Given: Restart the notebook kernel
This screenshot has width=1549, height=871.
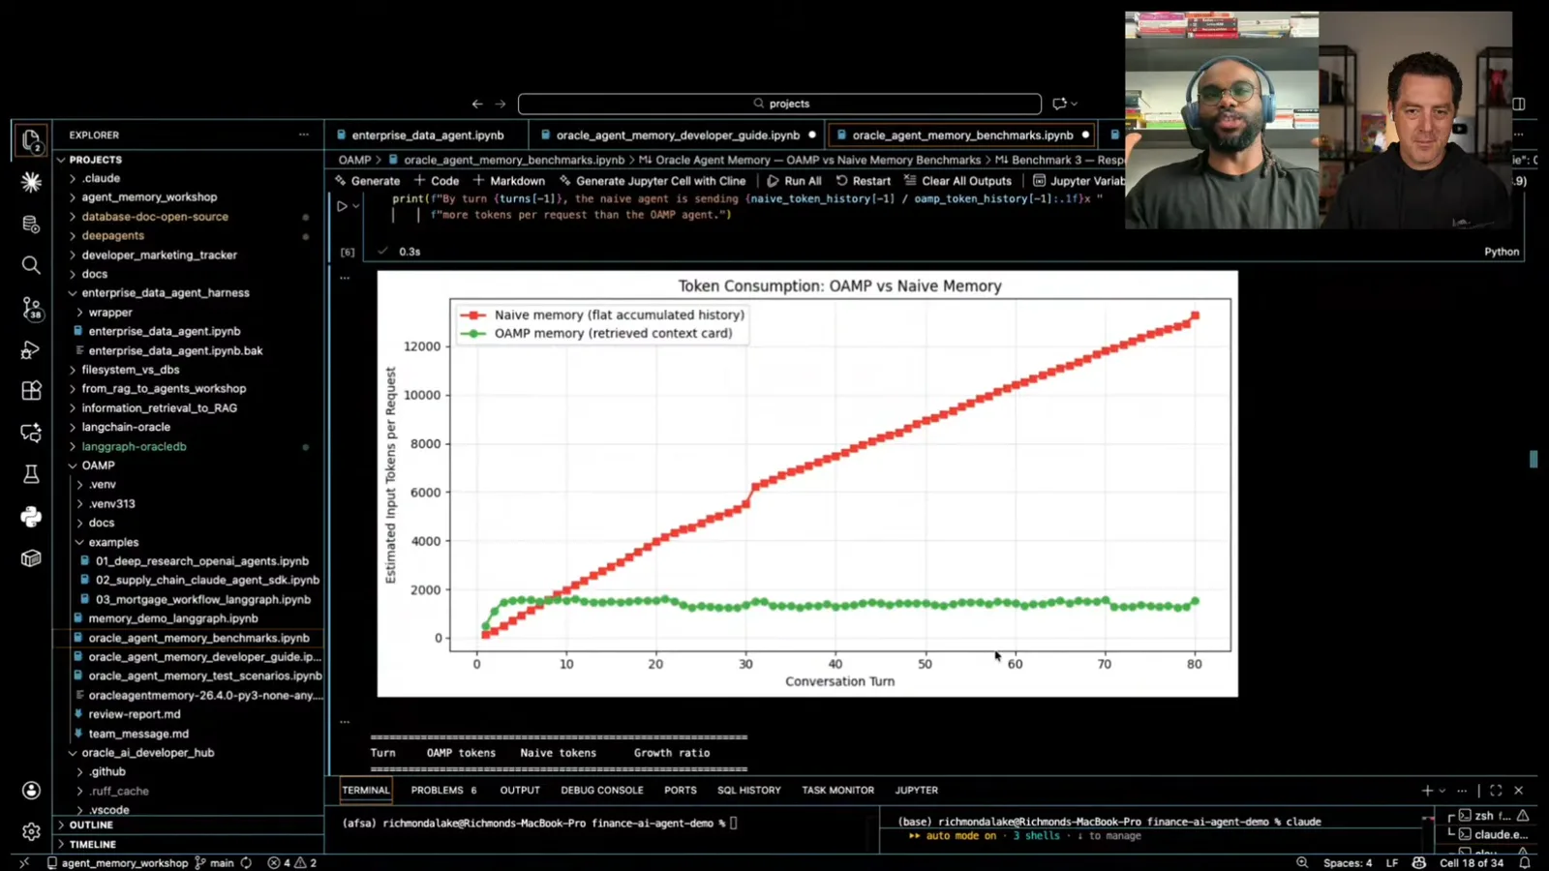Looking at the screenshot, I should coord(864,181).
